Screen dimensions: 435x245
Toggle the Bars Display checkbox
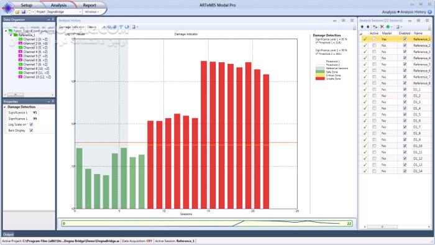pyautogui.click(x=31, y=131)
